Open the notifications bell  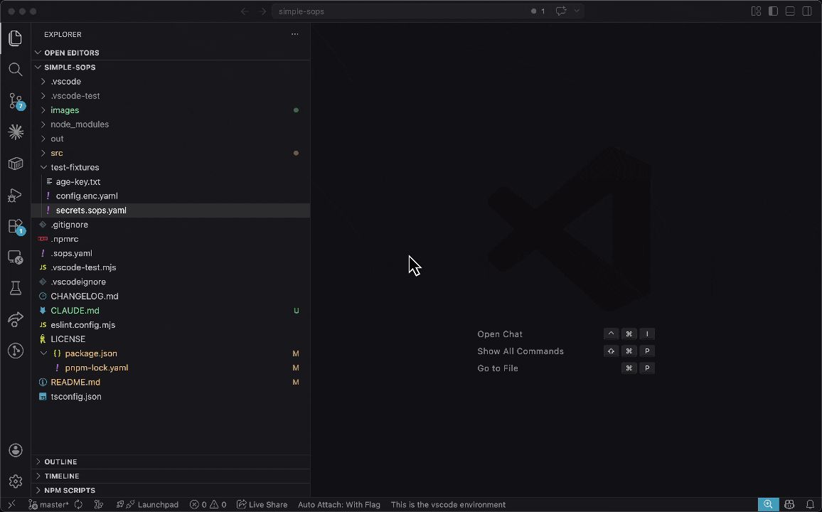click(x=810, y=505)
